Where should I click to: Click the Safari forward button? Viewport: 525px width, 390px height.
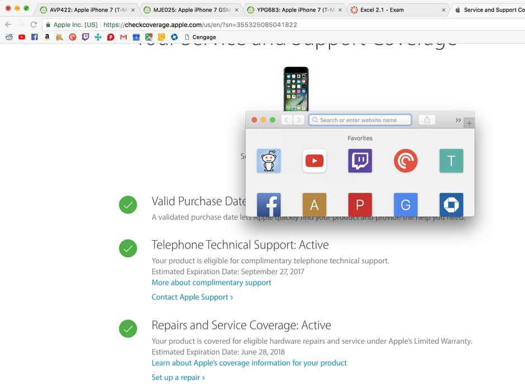tap(299, 120)
